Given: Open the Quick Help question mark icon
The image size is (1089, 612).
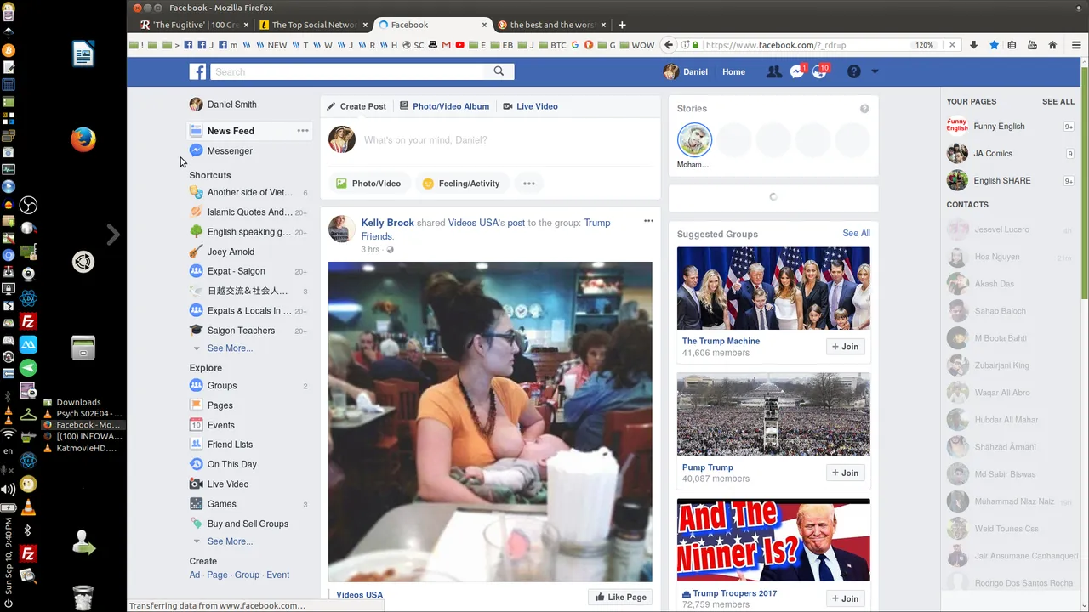Looking at the screenshot, I should point(854,72).
